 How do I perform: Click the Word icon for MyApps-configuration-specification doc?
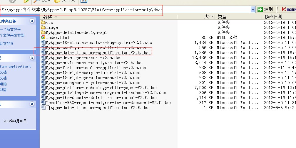(43, 47)
